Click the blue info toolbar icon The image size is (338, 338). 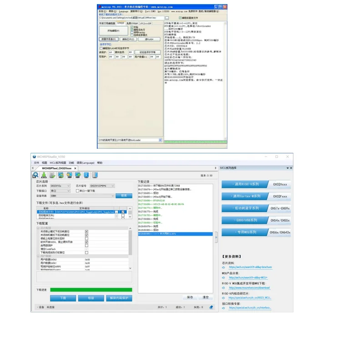coord(86,175)
